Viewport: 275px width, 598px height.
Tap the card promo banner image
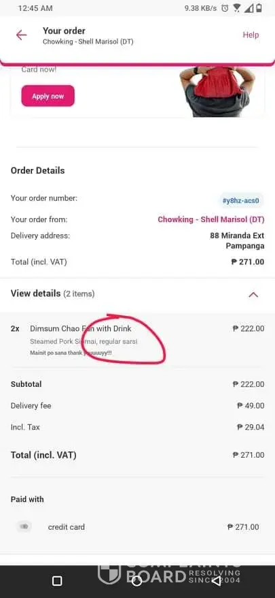(217, 91)
